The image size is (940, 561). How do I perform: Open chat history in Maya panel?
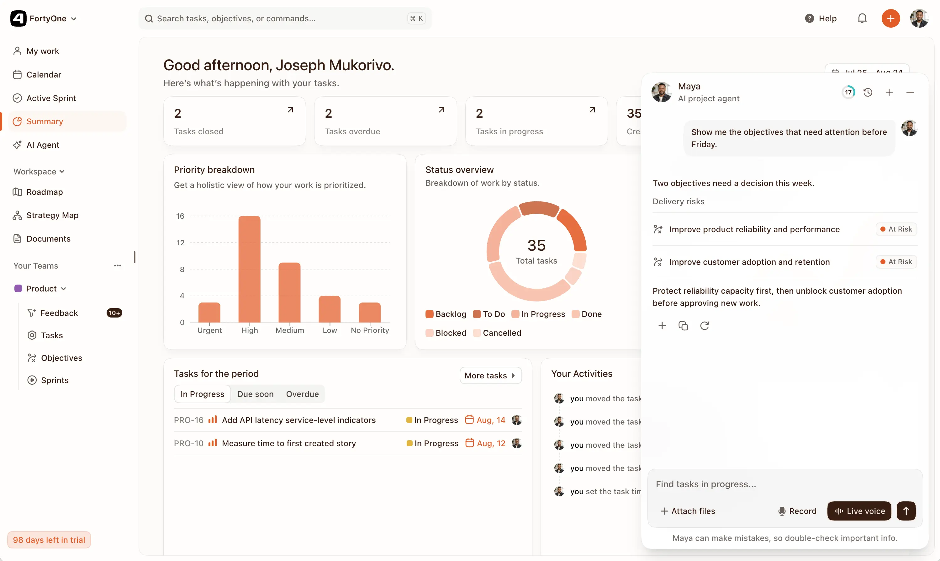(x=868, y=92)
